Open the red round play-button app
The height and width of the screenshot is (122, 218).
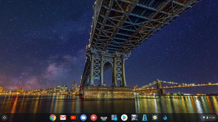(x=94, y=118)
